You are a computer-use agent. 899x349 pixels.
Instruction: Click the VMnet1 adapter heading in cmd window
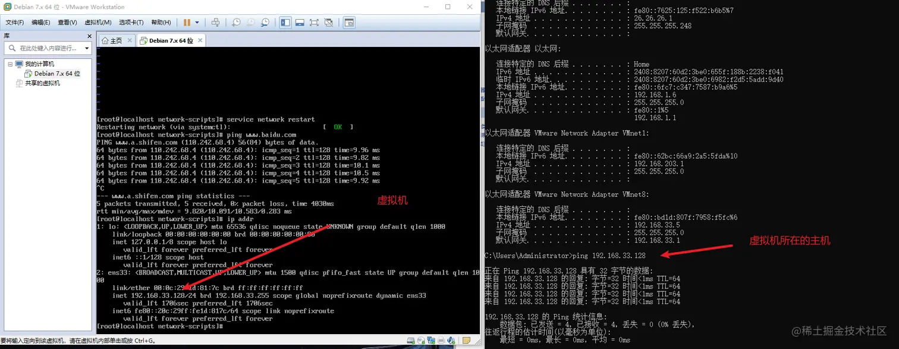(x=567, y=133)
